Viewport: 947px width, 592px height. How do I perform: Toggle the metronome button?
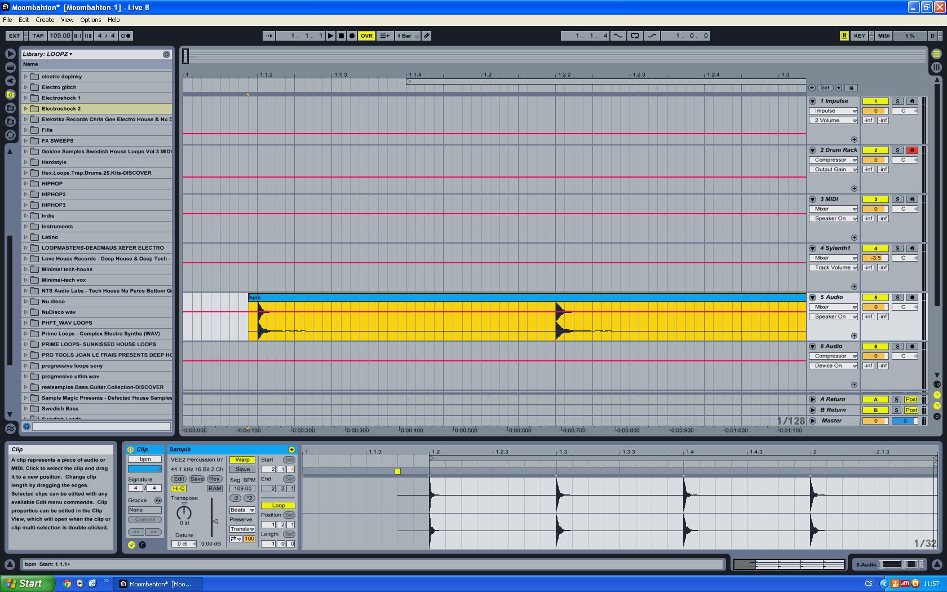point(126,36)
